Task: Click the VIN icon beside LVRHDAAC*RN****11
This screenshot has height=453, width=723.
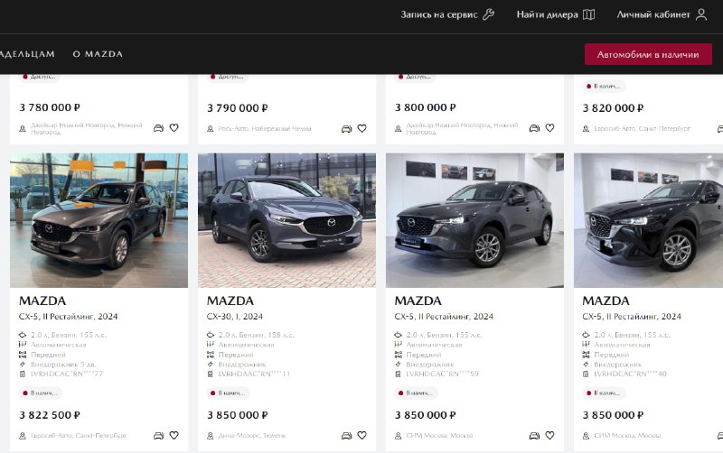Action: coord(211,374)
